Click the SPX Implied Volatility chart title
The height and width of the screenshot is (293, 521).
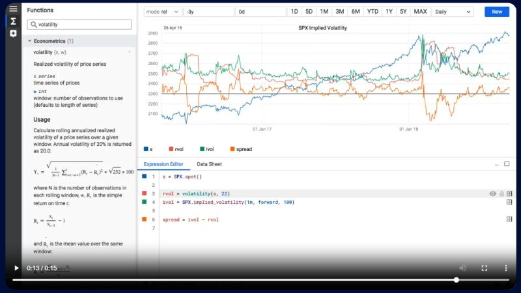pos(322,28)
